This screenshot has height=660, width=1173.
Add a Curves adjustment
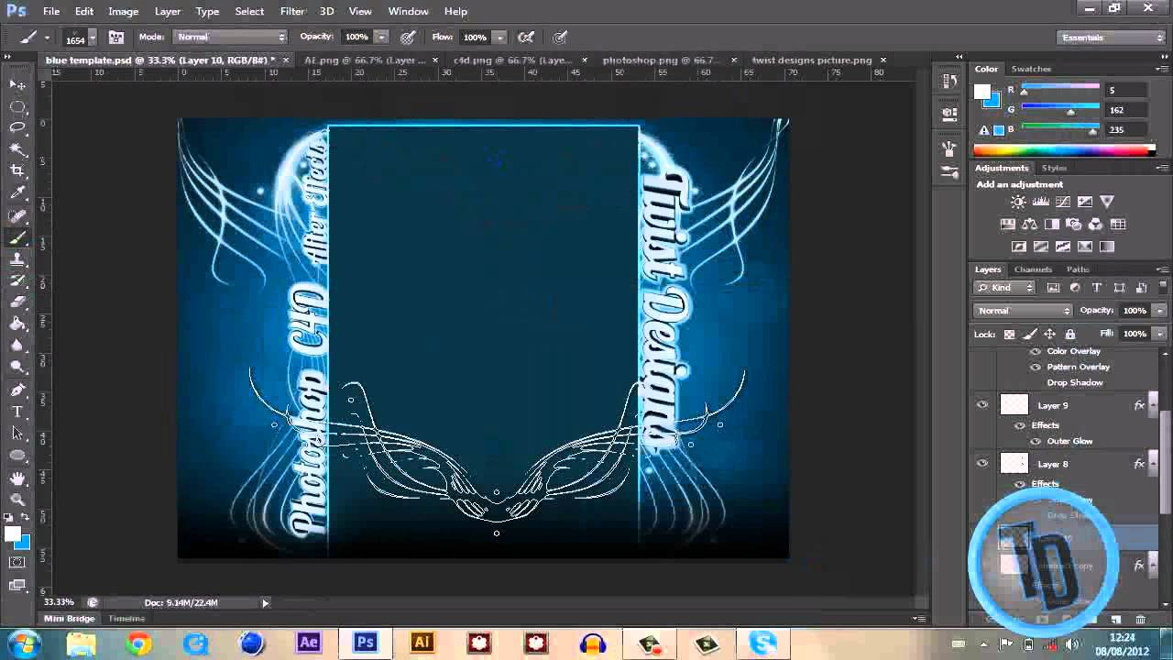tap(1063, 202)
